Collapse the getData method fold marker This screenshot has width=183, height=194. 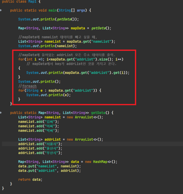click(1, 113)
